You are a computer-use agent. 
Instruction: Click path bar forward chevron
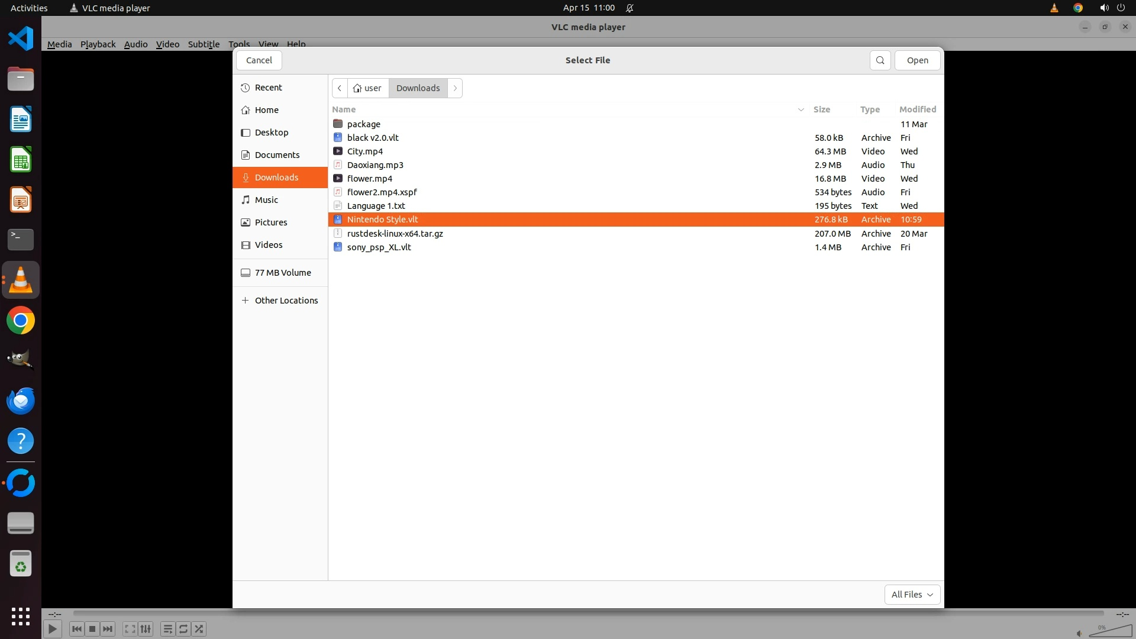click(455, 88)
